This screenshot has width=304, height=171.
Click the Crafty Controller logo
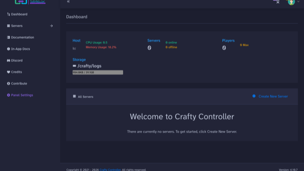(x=30, y=2)
